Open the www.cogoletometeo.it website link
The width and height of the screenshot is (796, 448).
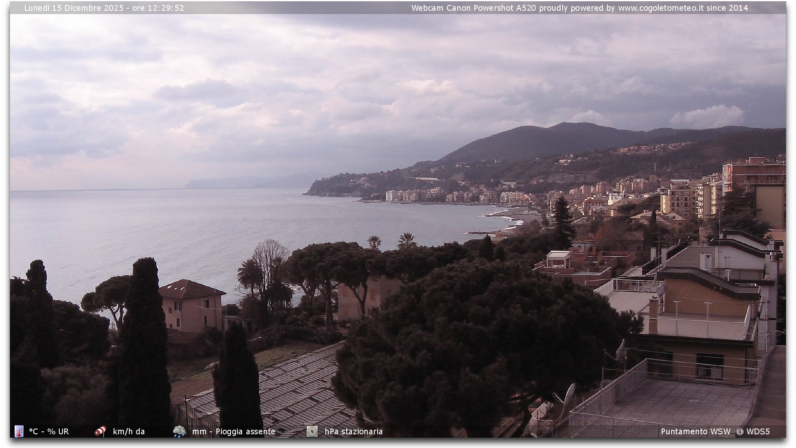(x=661, y=8)
